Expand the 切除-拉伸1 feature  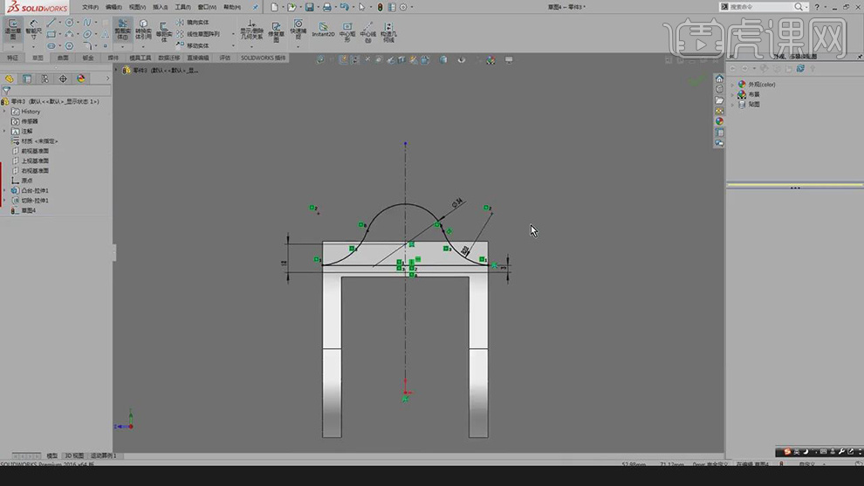pyautogui.click(x=5, y=200)
